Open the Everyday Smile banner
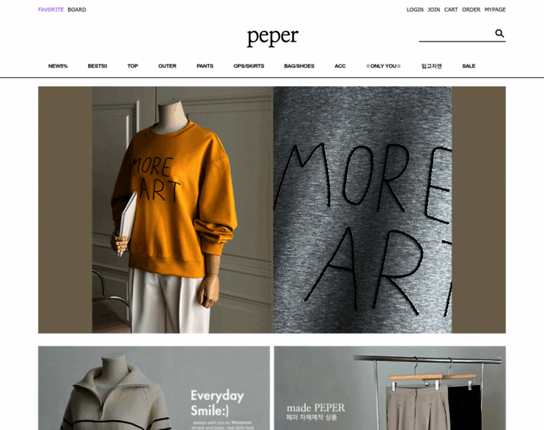Screen dimensions: 544x430 click(x=154, y=388)
